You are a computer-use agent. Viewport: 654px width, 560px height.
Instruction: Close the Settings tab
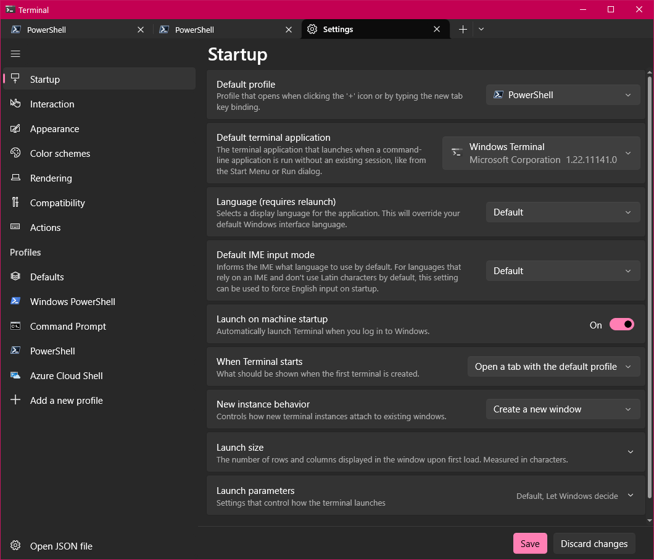tap(437, 29)
